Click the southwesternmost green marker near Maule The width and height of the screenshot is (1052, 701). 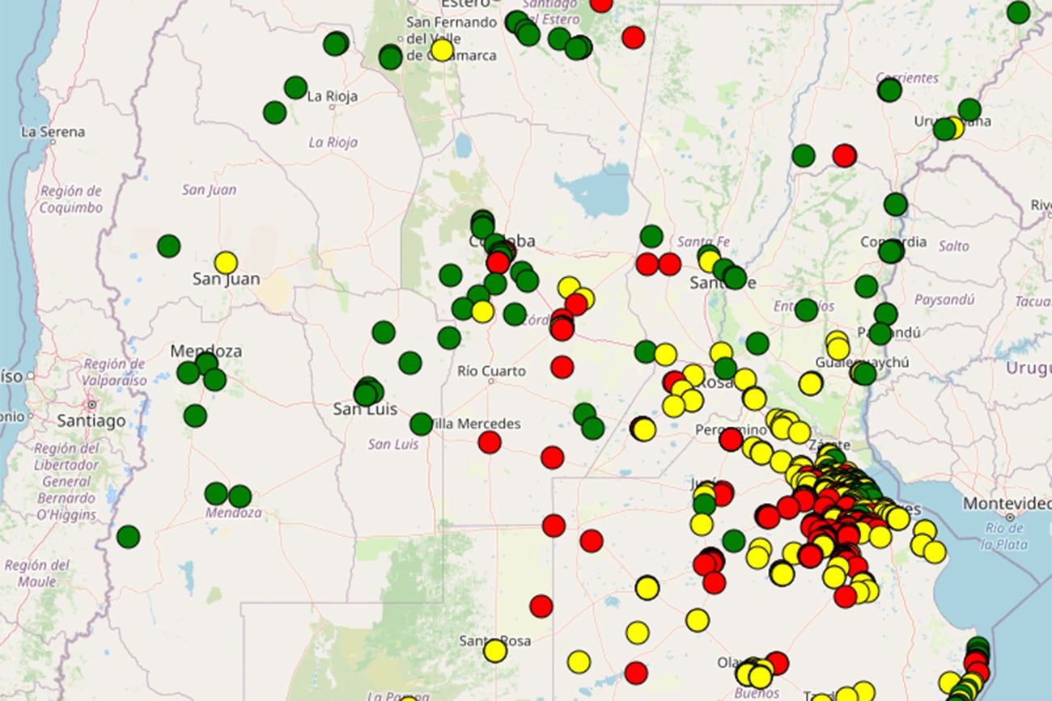point(128,536)
